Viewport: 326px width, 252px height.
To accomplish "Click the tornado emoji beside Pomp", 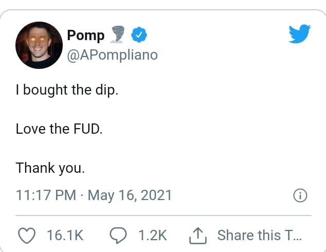I will coord(117,34).
